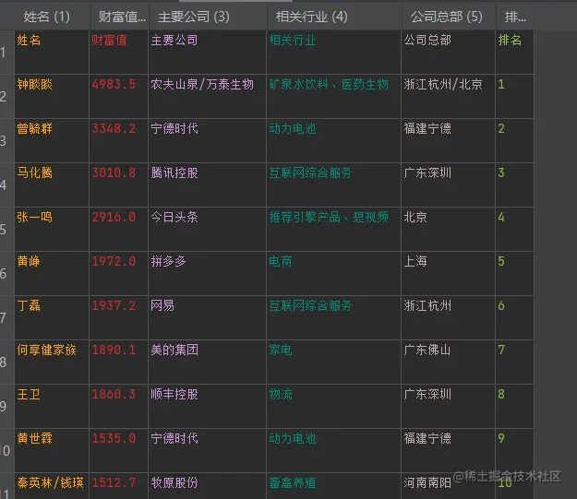Click the truncated 排... column header
This screenshot has height=499, width=577.
pos(515,17)
